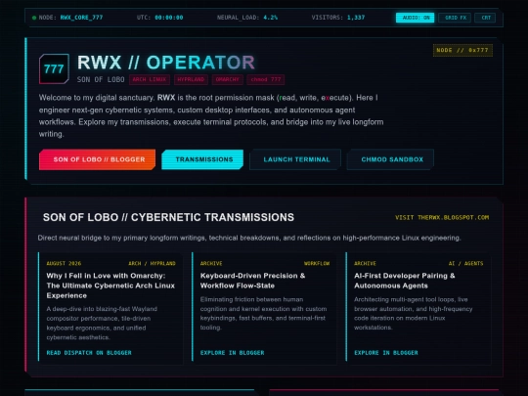The width and height of the screenshot is (528, 396).
Task: Click the HYPRLAND tag
Action: tap(191, 79)
